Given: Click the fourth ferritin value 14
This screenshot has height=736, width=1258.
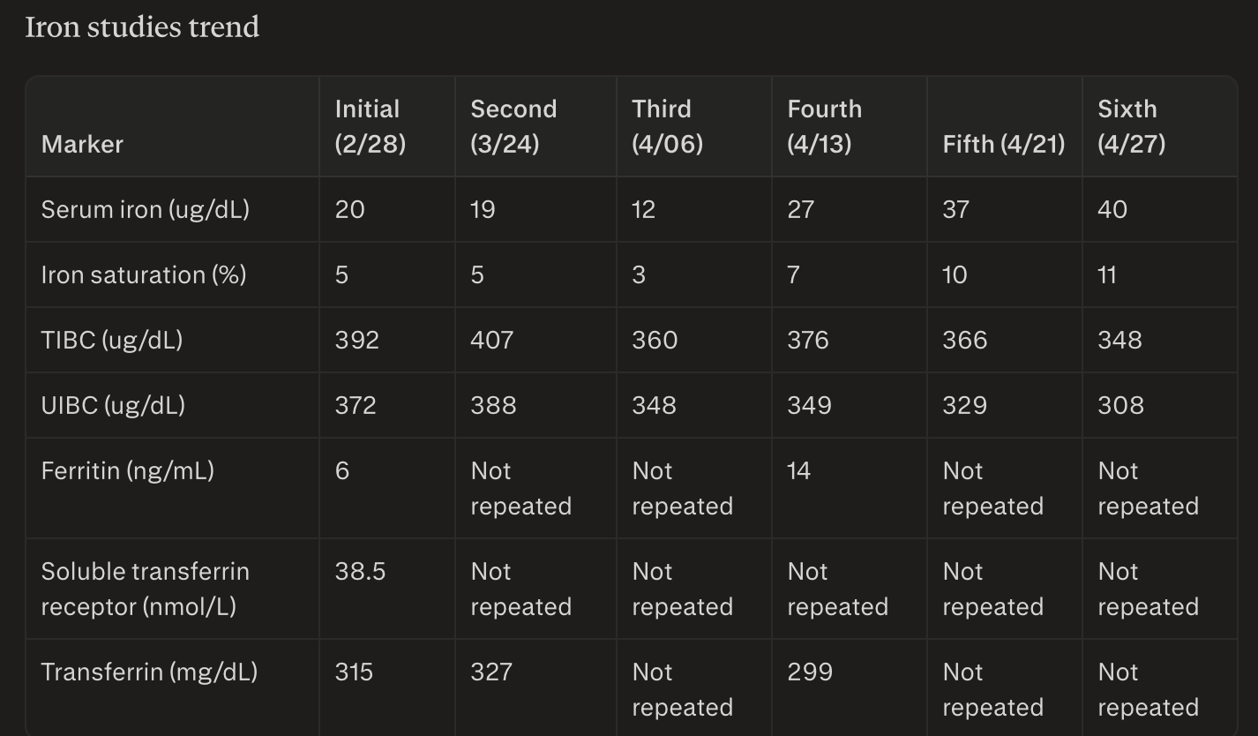Looking at the screenshot, I should [x=798, y=470].
